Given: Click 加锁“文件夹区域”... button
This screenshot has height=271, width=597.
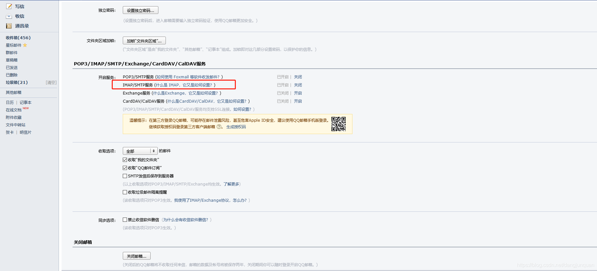Looking at the screenshot, I should tap(144, 41).
